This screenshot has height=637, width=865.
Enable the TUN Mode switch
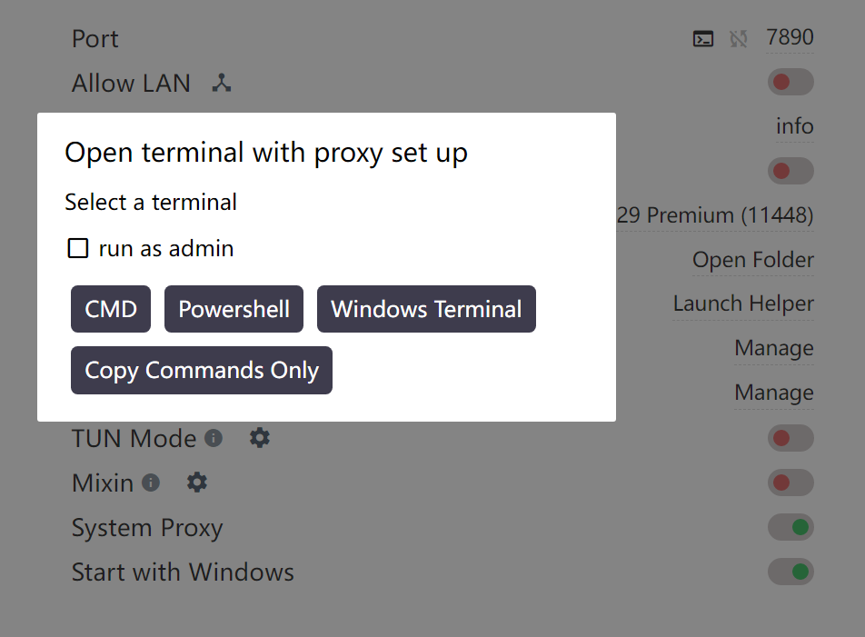pyautogui.click(x=790, y=439)
